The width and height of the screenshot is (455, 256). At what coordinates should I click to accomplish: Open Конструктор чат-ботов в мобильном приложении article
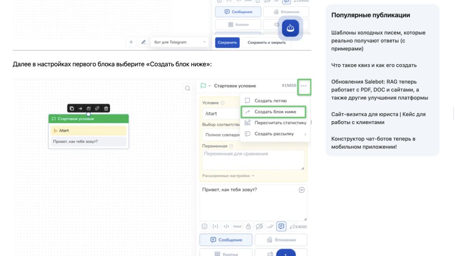point(373,143)
